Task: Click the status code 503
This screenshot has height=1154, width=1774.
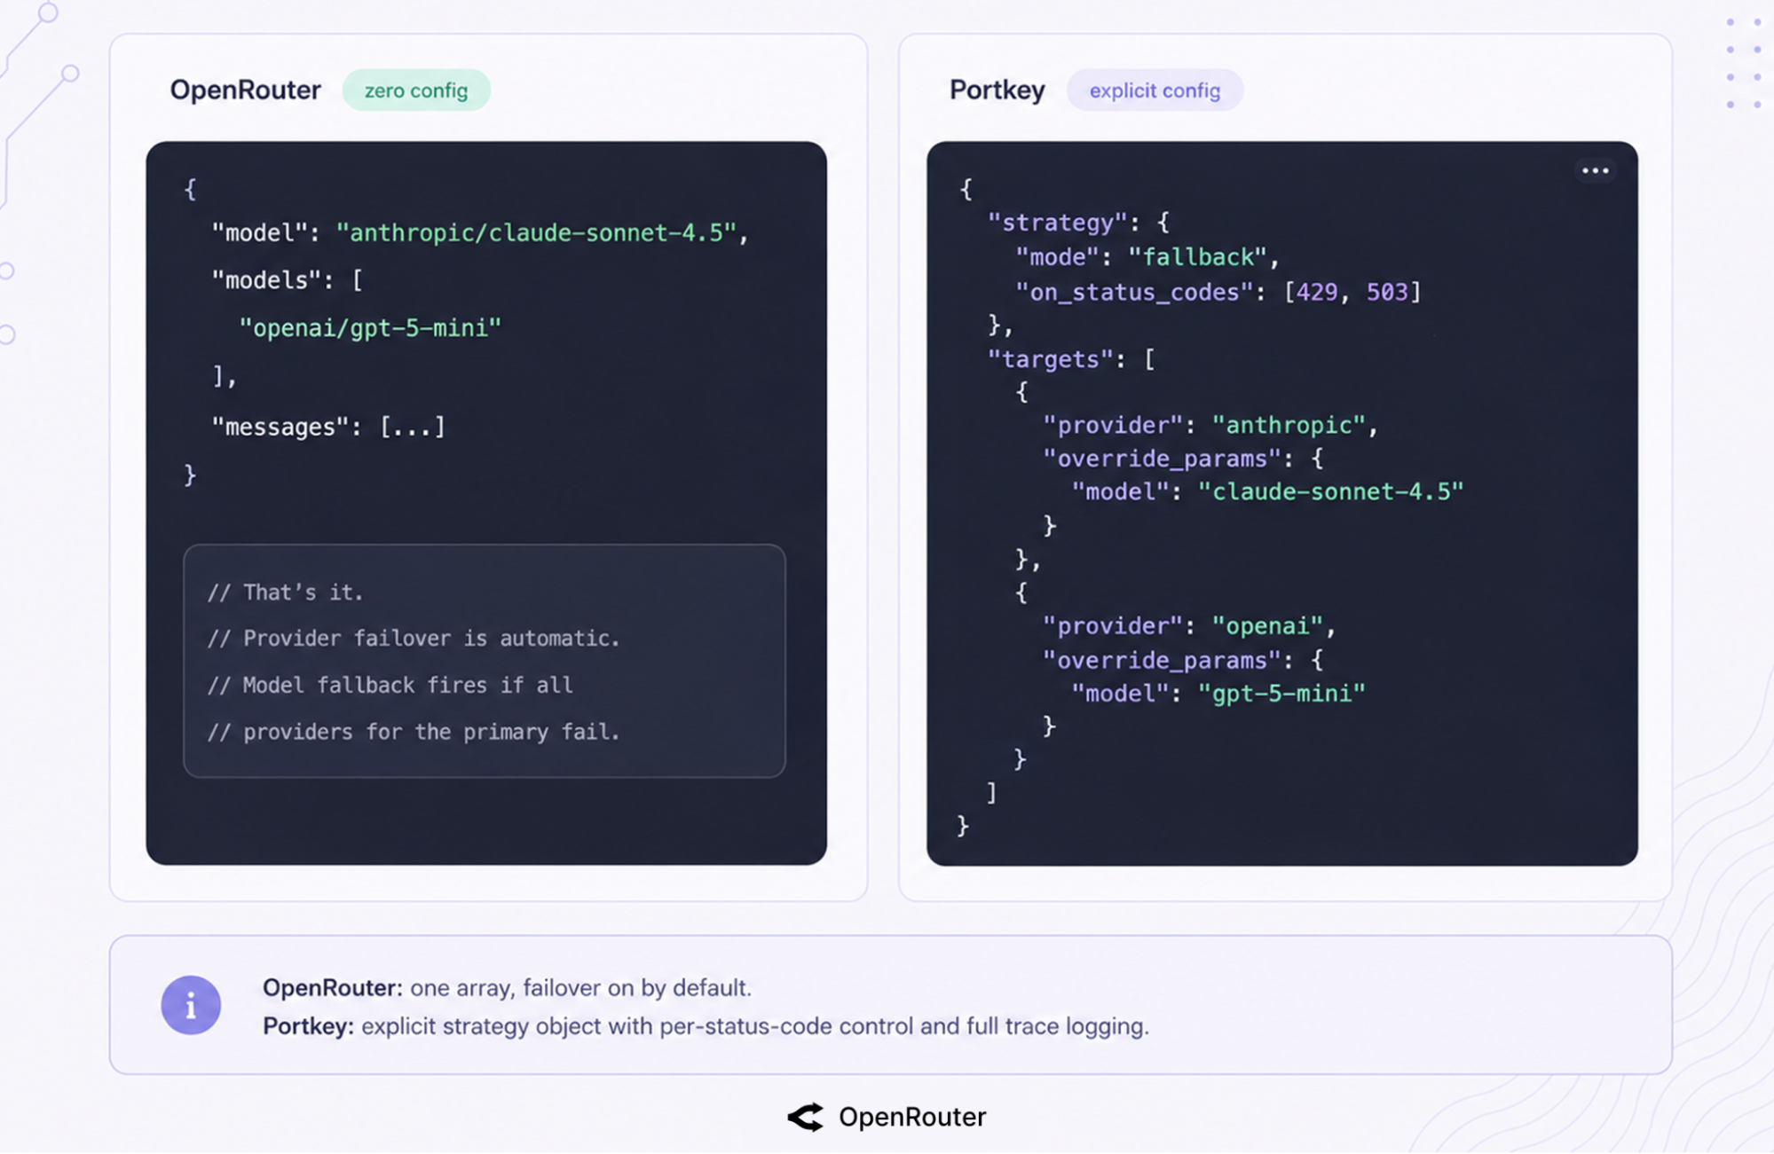Action: (x=1387, y=292)
